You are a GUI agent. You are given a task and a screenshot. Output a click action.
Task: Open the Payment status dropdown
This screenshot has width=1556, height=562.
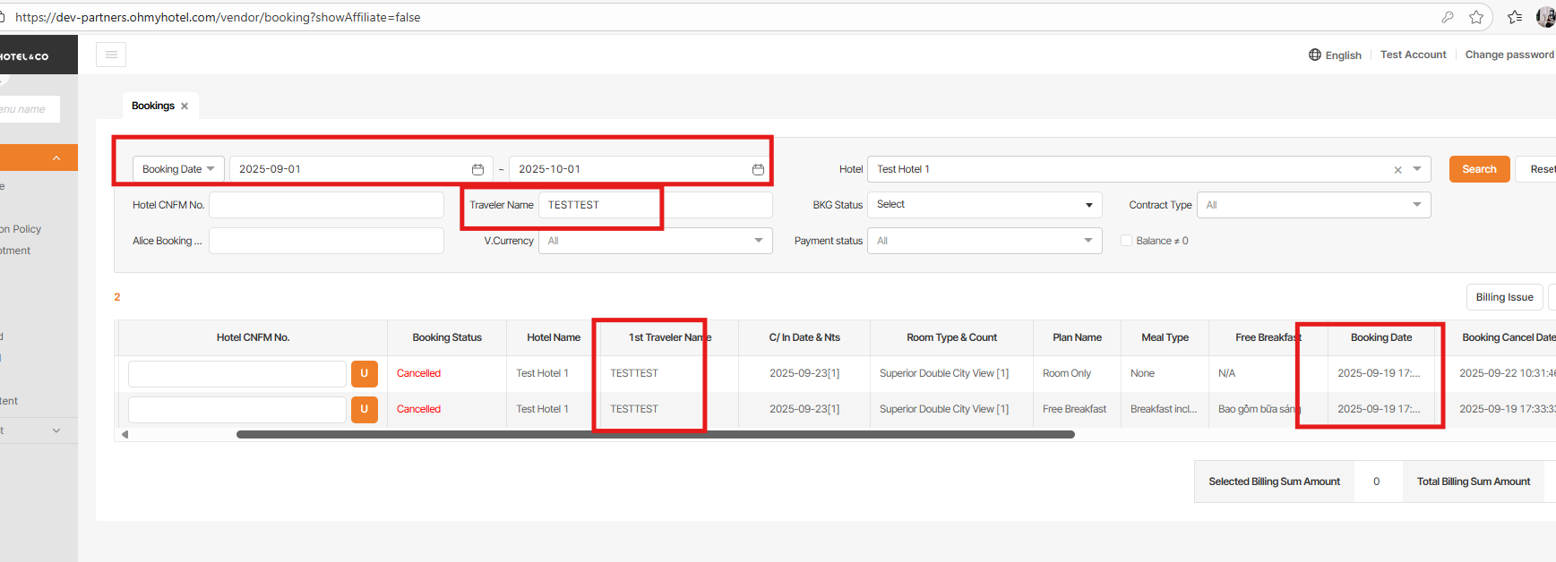point(984,241)
